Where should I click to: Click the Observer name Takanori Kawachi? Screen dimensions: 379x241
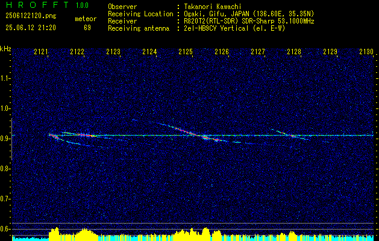pos(211,7)
